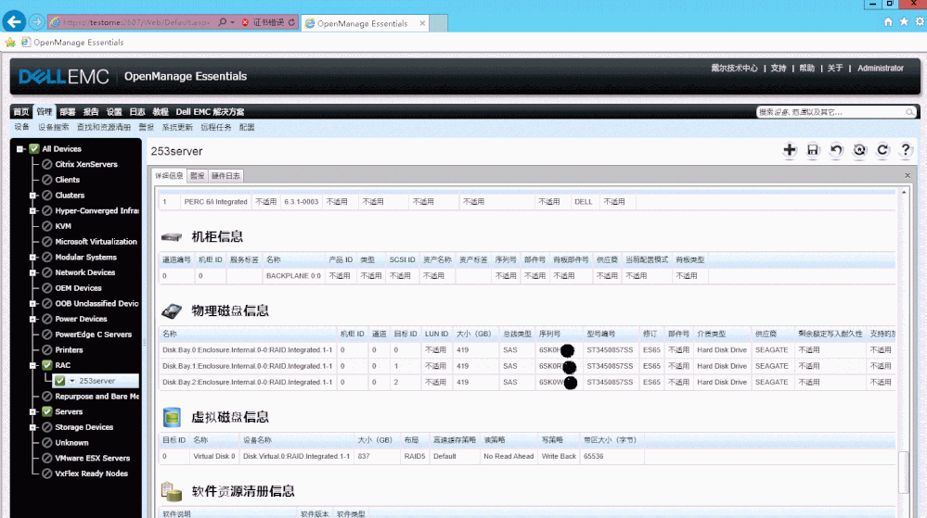Viewport: 927px width, 518px height.
Task: Click the green status icon for Servers
Action: (x=47, y=411)
